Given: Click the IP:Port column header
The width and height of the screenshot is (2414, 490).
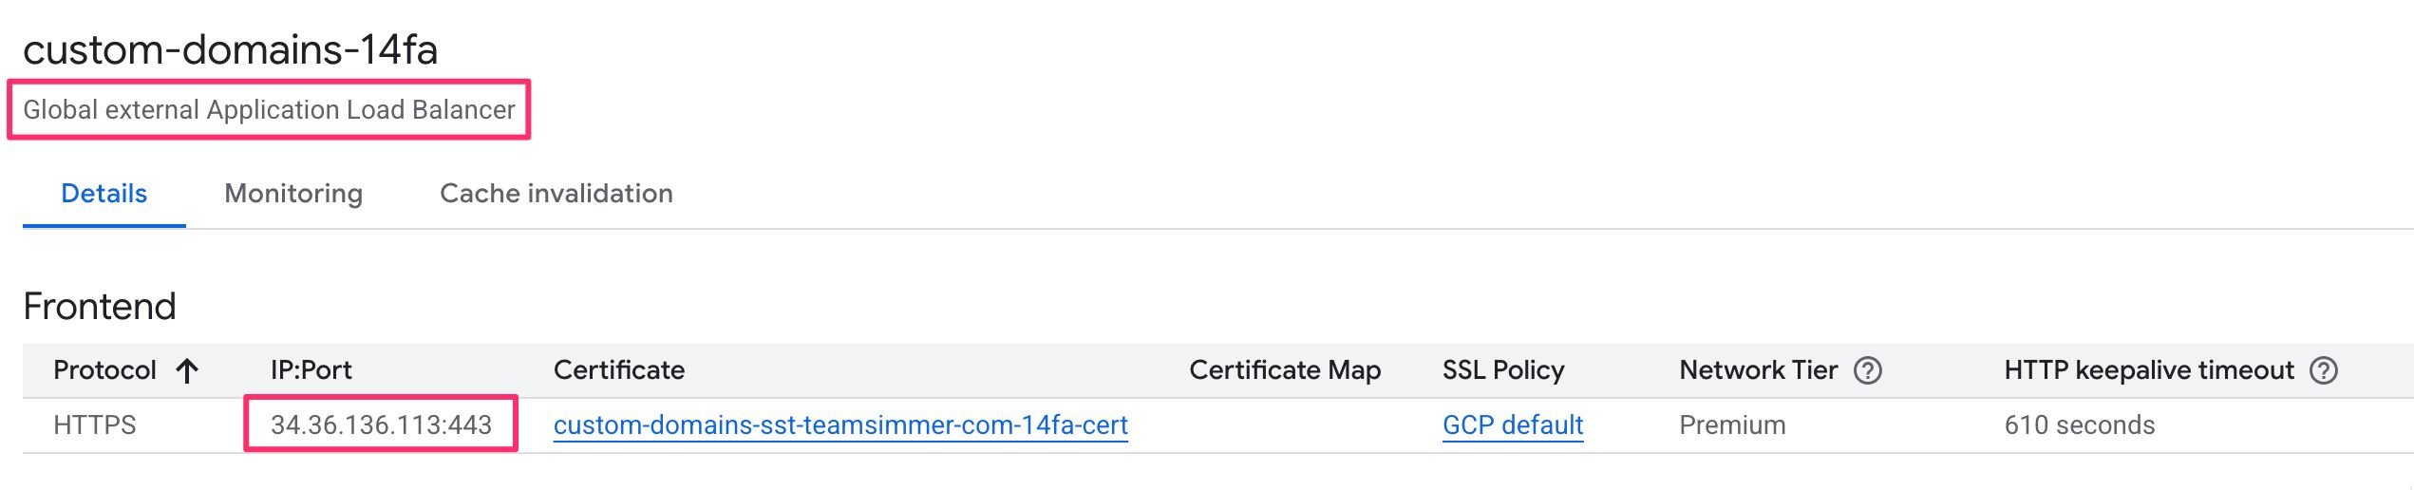Looking at the screenshot, I should point(311,370).
